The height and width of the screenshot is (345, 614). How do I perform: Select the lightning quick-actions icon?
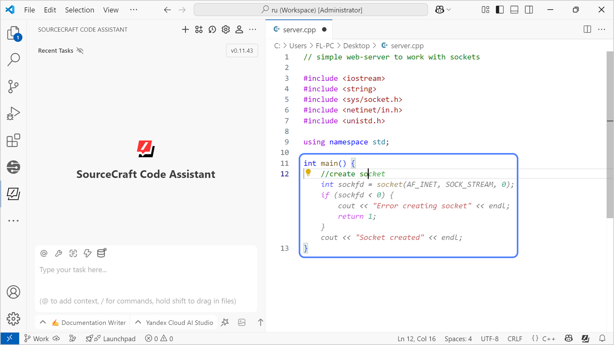pos(87,253)
